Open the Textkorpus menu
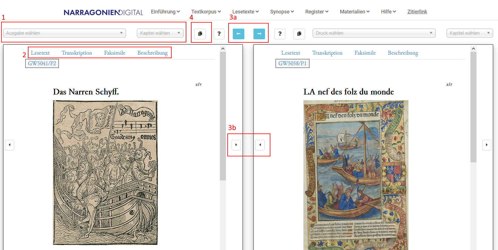The height and width of the screenshot is (250, 498). pos(206,12)
